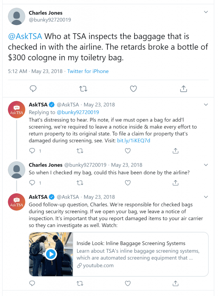The image size is (219, 296).
Task: Retweet Charles's 'could this have been done' reply
Action: (80, 183)
